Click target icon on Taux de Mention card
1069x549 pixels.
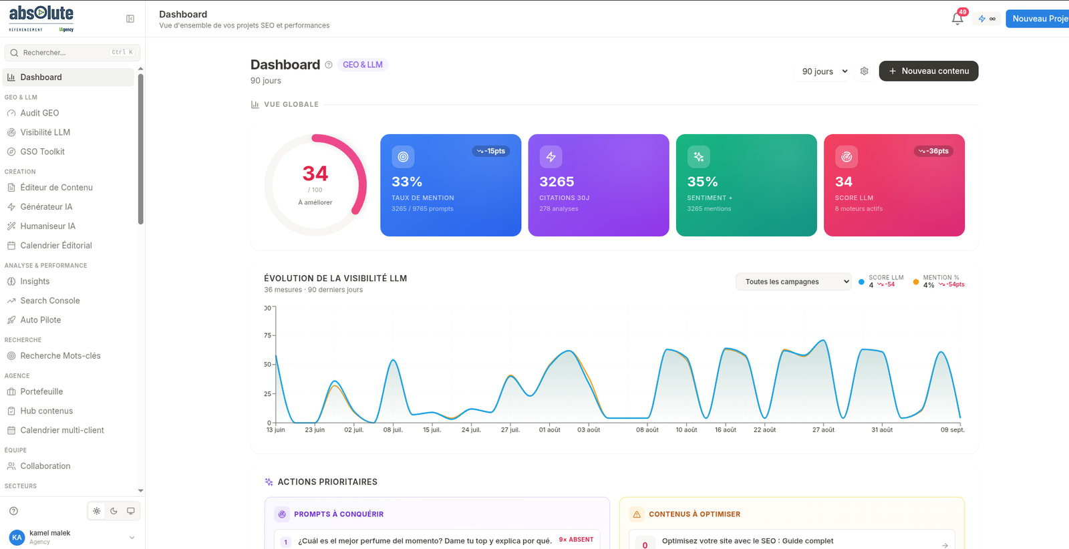(403, 157)
